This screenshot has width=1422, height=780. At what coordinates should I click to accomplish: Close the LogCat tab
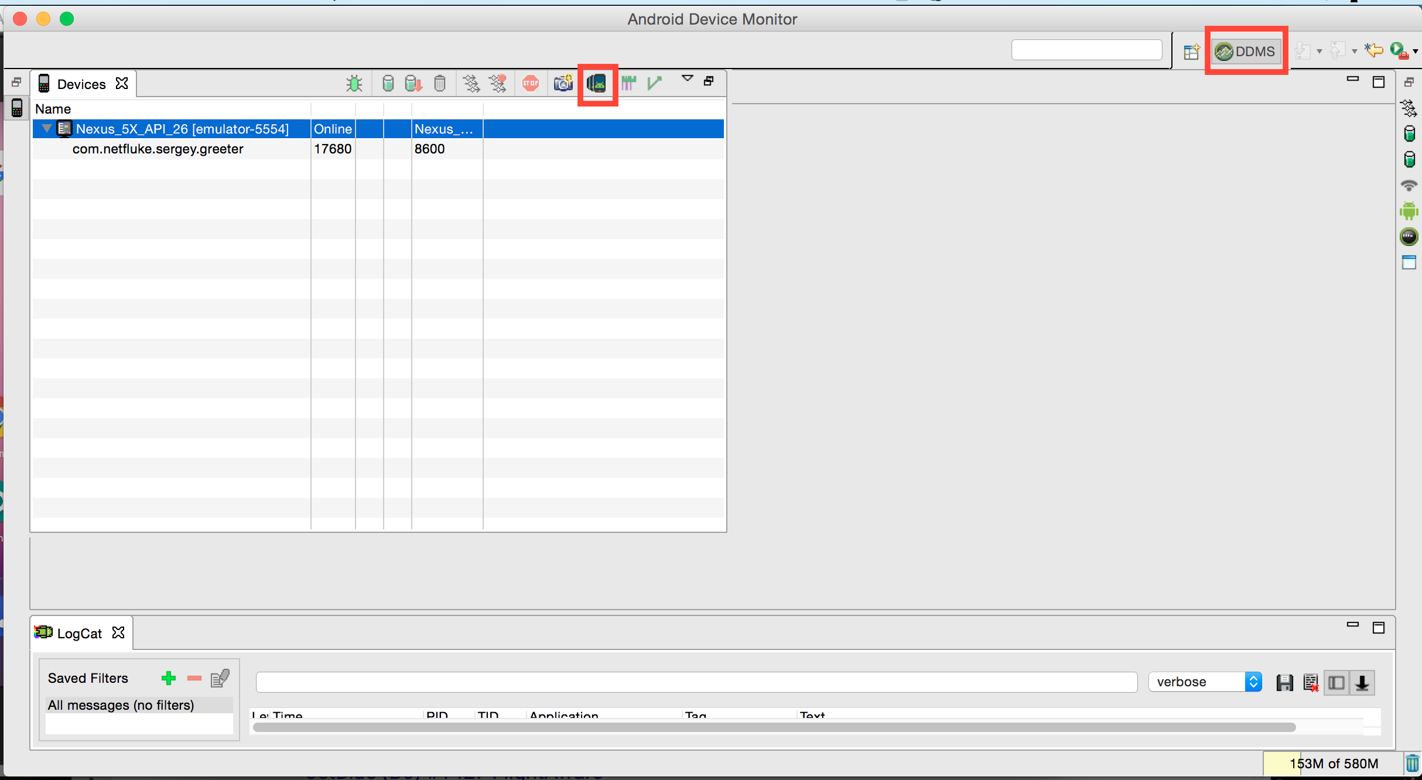118,632
